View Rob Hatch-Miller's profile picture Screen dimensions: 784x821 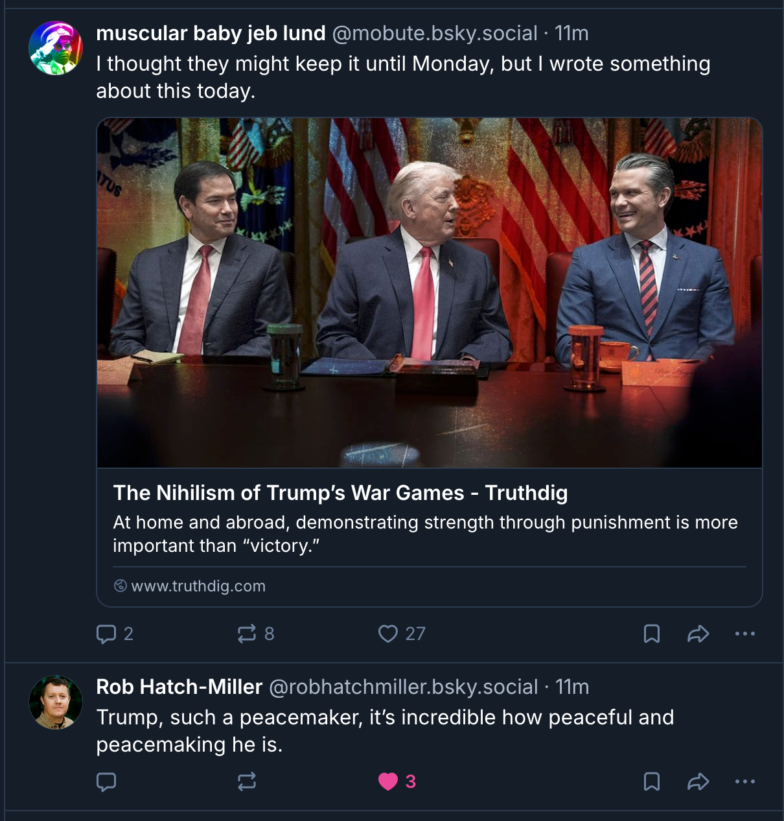[x=56, y=702]
